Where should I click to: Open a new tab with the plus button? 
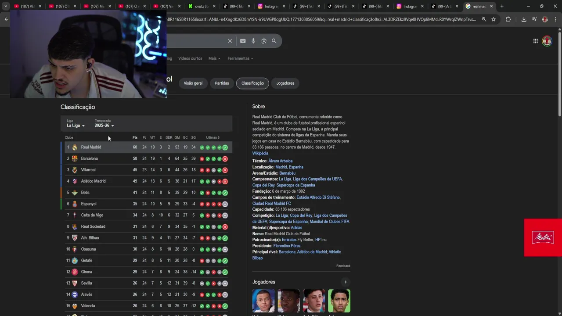pos(502,6)
